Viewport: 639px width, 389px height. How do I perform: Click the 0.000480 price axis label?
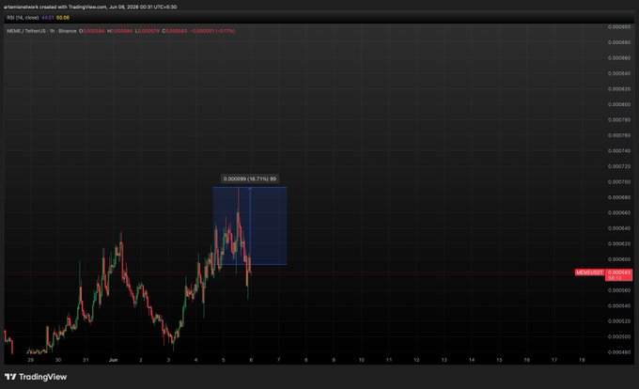(x=619, y=352)
